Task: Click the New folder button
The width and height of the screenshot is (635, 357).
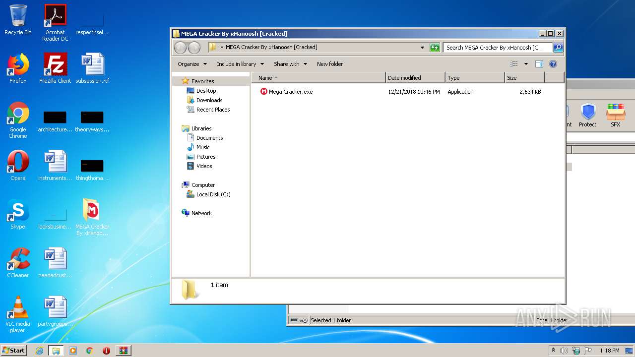Action: click(x=330, y=64)
